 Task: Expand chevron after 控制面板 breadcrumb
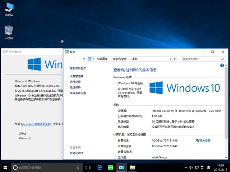110,59
